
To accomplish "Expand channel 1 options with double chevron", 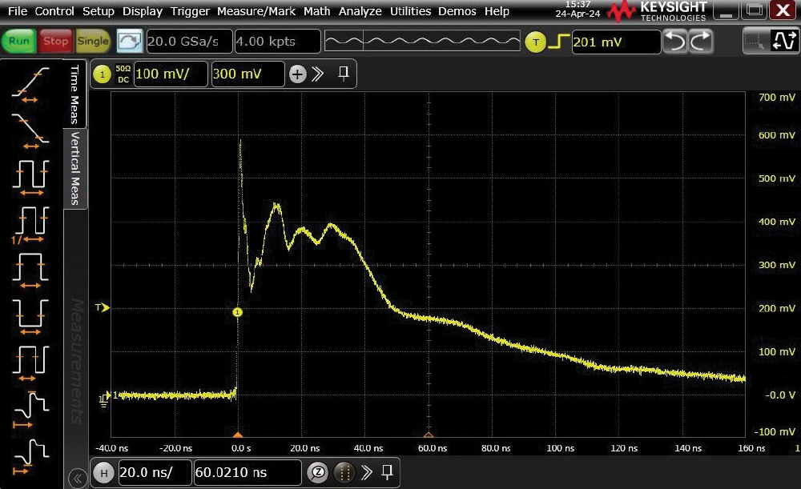I will click(318, 74).
